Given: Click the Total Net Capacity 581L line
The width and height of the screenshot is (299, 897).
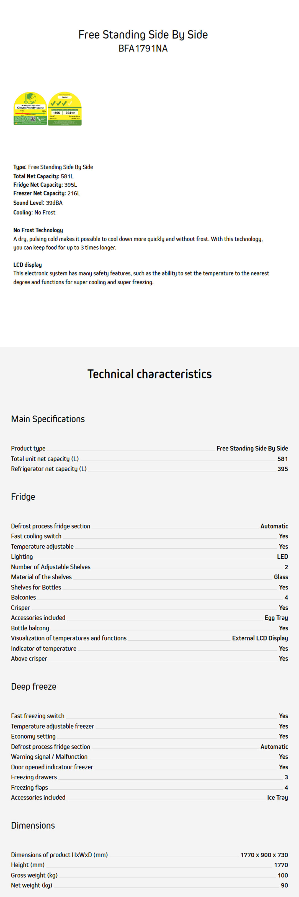Looking at the screenshot, I should (x=43, y=176).
